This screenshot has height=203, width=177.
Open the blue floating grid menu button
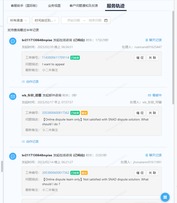pyautogui.click(x=165, y=197)
